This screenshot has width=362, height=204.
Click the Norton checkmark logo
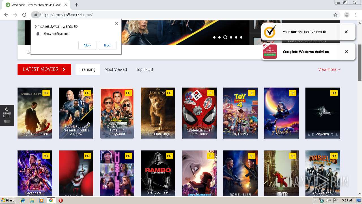pos(270,32)
